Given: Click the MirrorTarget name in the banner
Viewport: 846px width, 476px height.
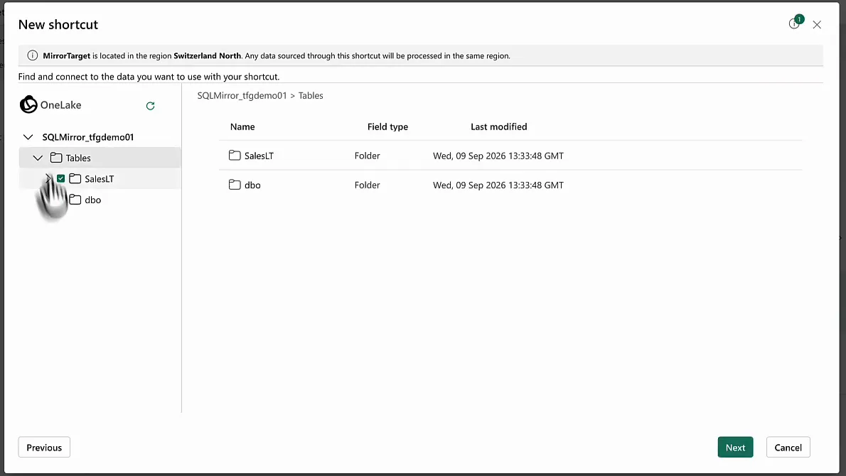Looking at the screenshot, I should tap(66, 55).
